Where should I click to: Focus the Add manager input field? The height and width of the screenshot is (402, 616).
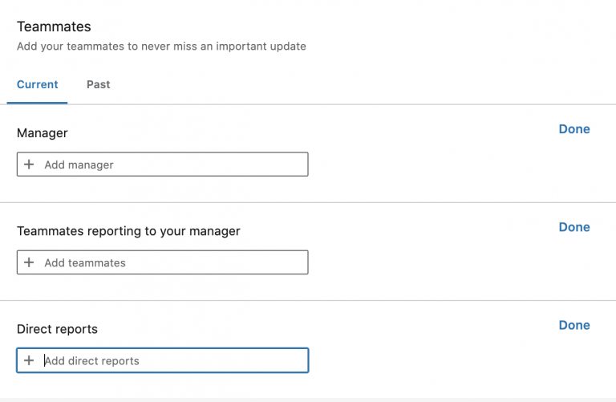[162, 164]
